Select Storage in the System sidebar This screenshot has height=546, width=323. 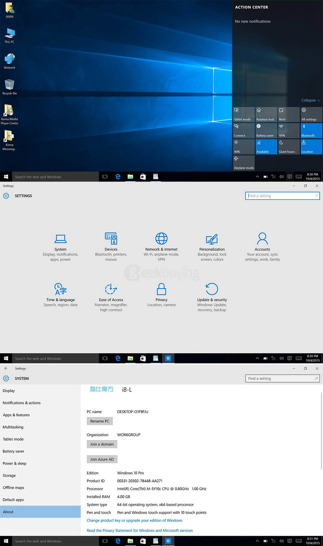(x=40, y=476)
